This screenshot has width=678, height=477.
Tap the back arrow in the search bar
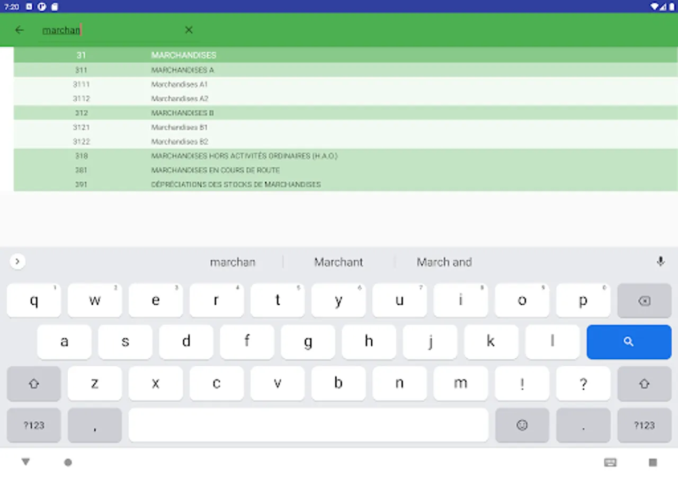pos(20,30)
